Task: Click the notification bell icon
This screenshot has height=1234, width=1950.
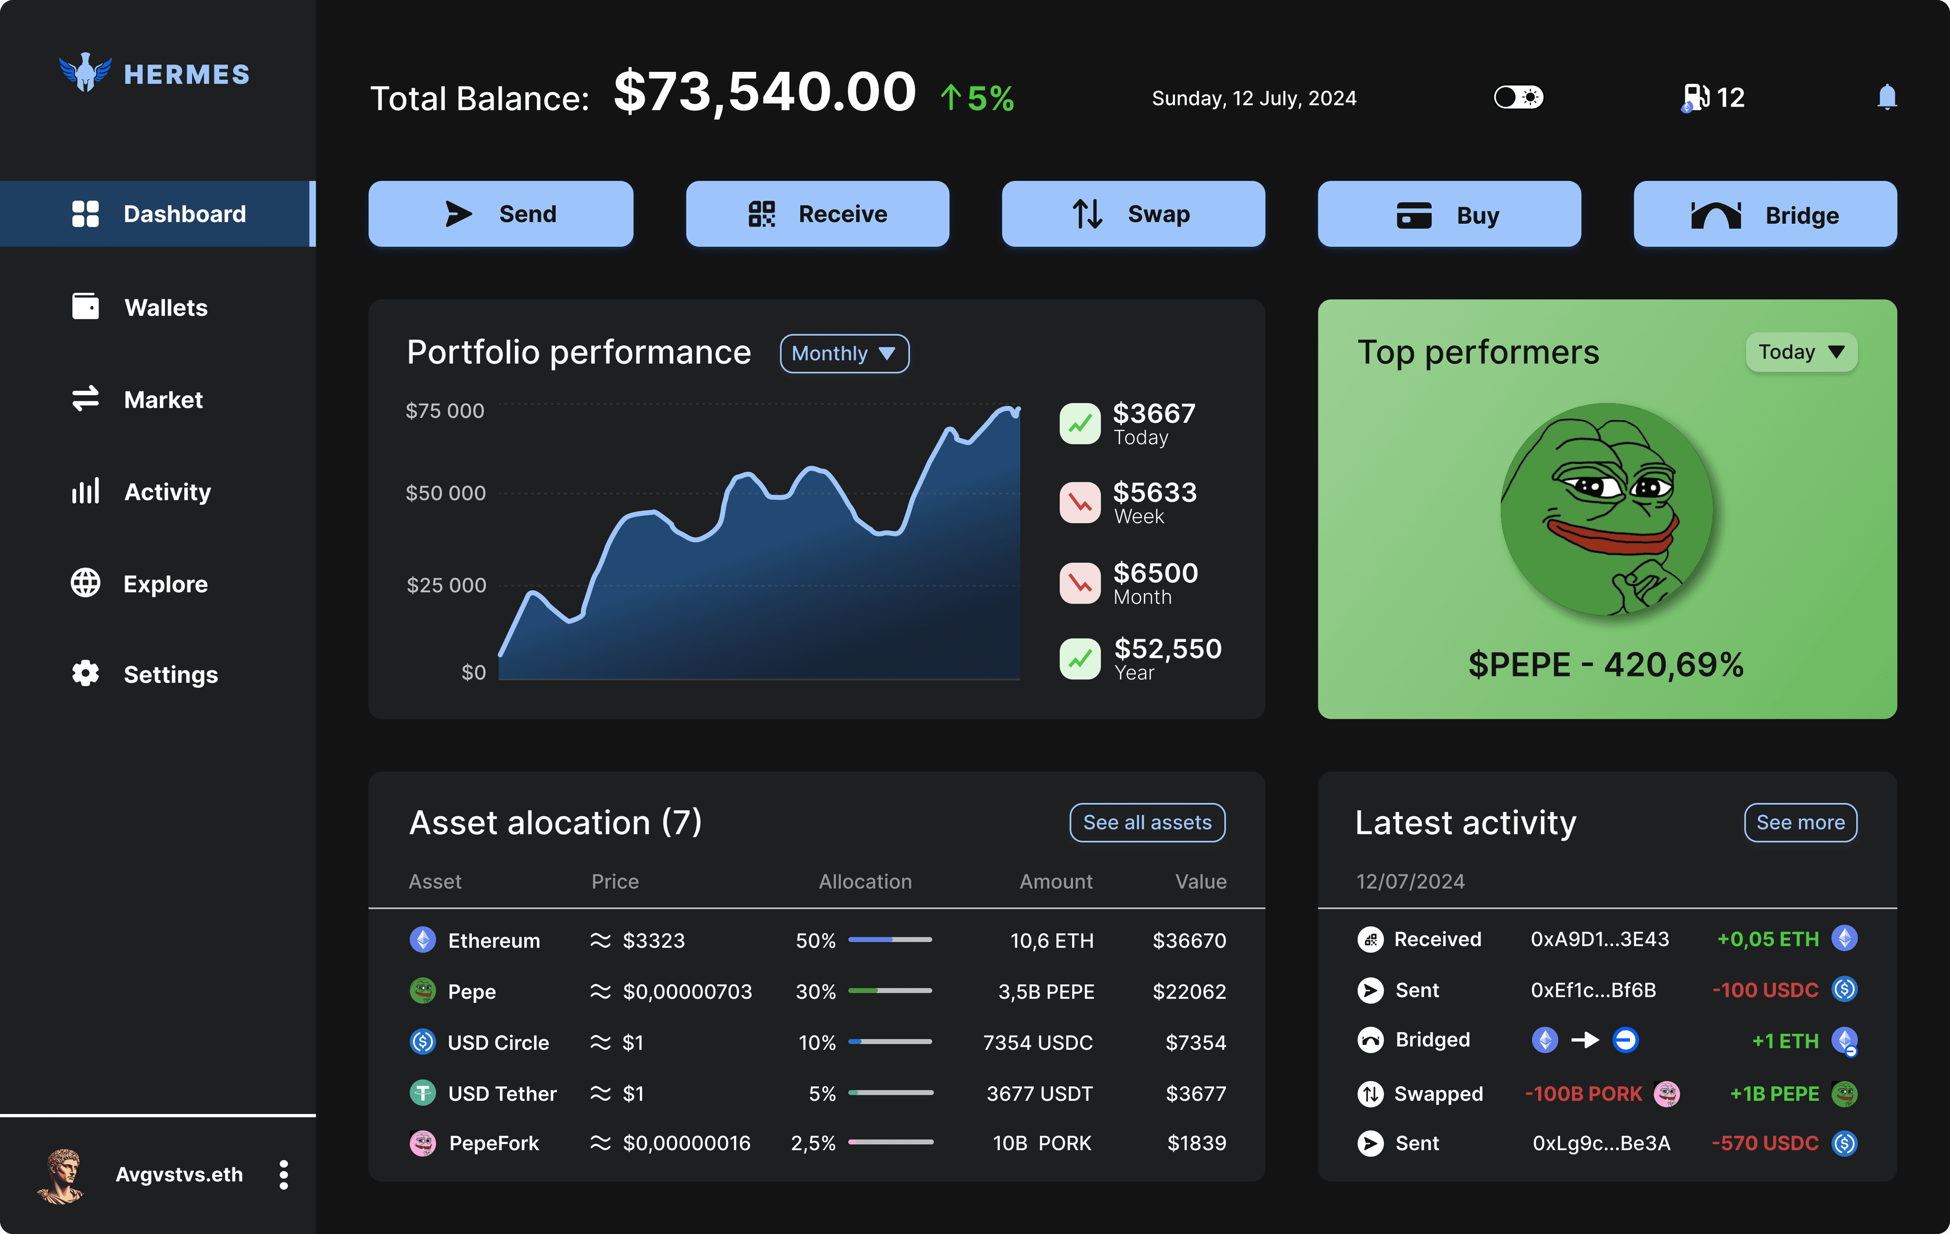Action: [1887, 97]
